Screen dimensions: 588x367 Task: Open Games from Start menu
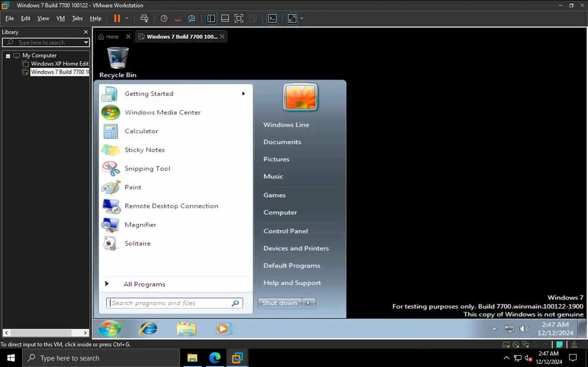[x=274, y=195]
